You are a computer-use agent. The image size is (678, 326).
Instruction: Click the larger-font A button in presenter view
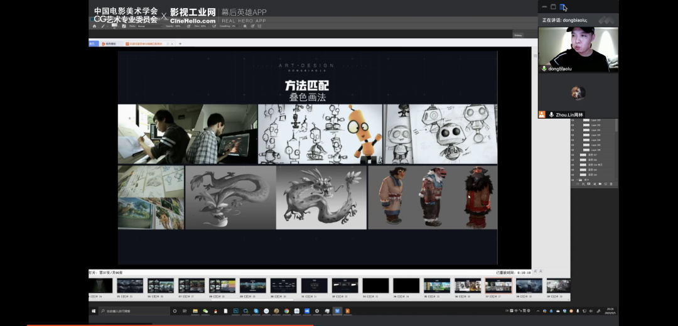coord(535,271)
